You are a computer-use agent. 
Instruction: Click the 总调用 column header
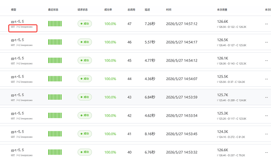pyautogui.click(x=131, y=10)
